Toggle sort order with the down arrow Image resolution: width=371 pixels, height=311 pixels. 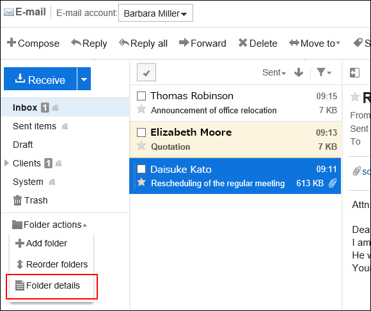299,72
